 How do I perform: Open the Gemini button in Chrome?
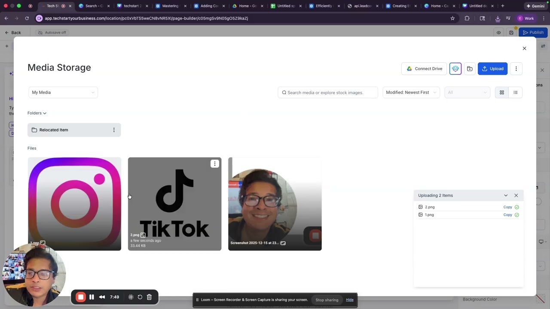click(535, 6)
